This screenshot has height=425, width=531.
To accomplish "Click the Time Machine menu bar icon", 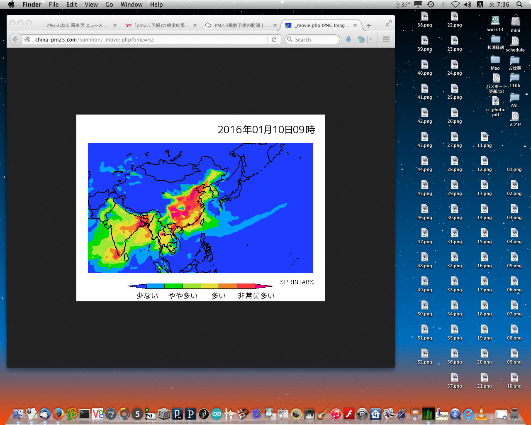I will click(x=431, y=5).
